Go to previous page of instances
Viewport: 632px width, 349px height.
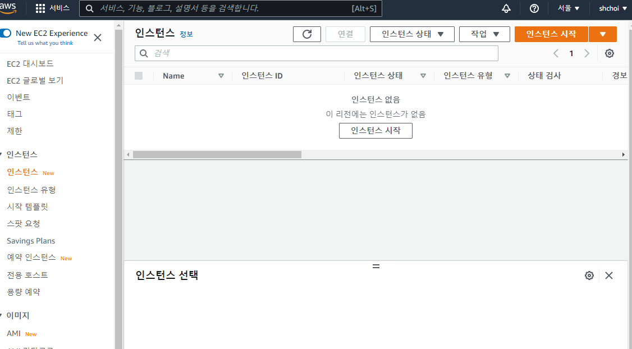click(556, 53)
